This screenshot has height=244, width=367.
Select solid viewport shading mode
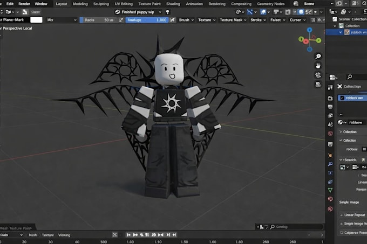click(x=301, y=12)
